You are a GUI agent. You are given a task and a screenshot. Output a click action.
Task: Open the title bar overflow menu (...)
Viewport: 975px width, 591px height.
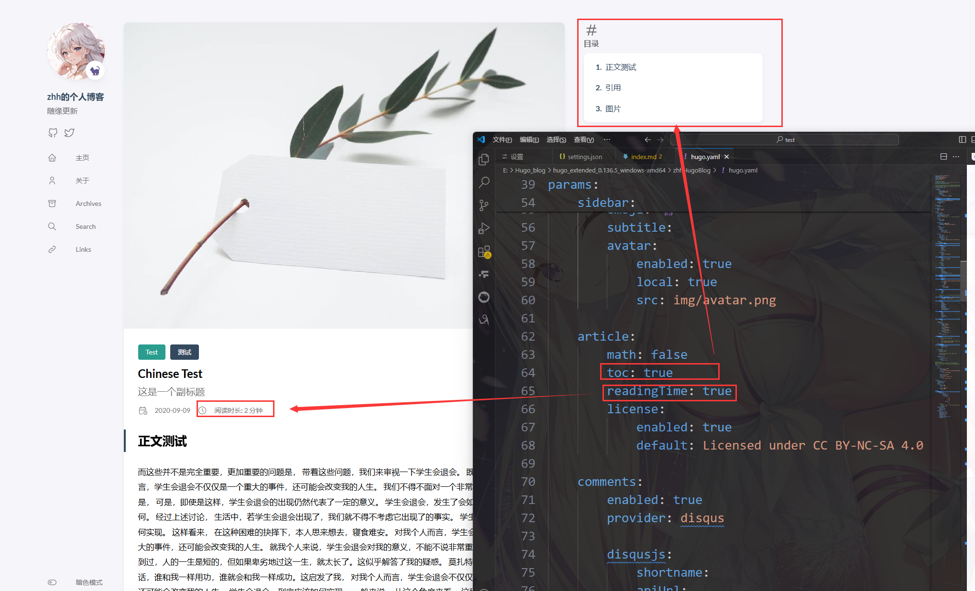click(606, 139)
